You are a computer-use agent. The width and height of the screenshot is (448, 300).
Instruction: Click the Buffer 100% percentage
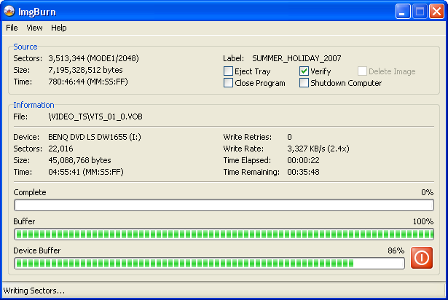click(x=423, y=221)
